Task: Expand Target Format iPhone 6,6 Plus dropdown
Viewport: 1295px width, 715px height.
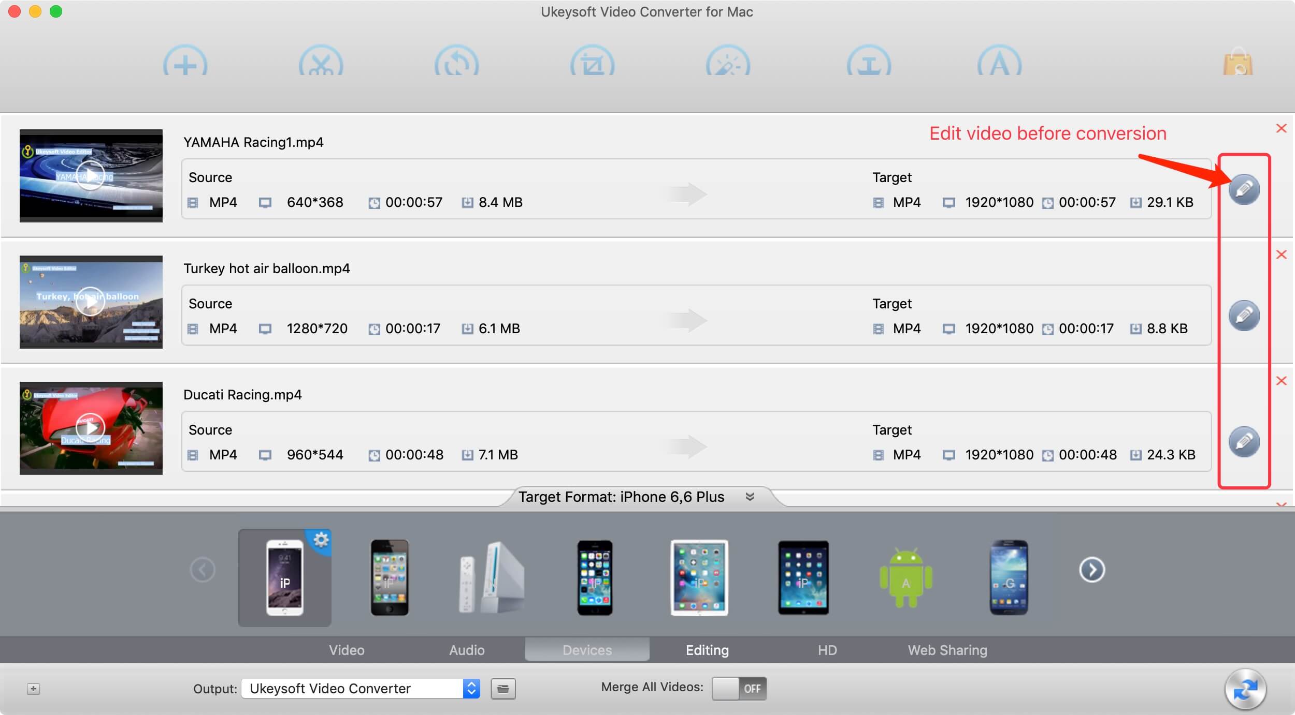Action: pyautogui.click(x=751, y=496)
